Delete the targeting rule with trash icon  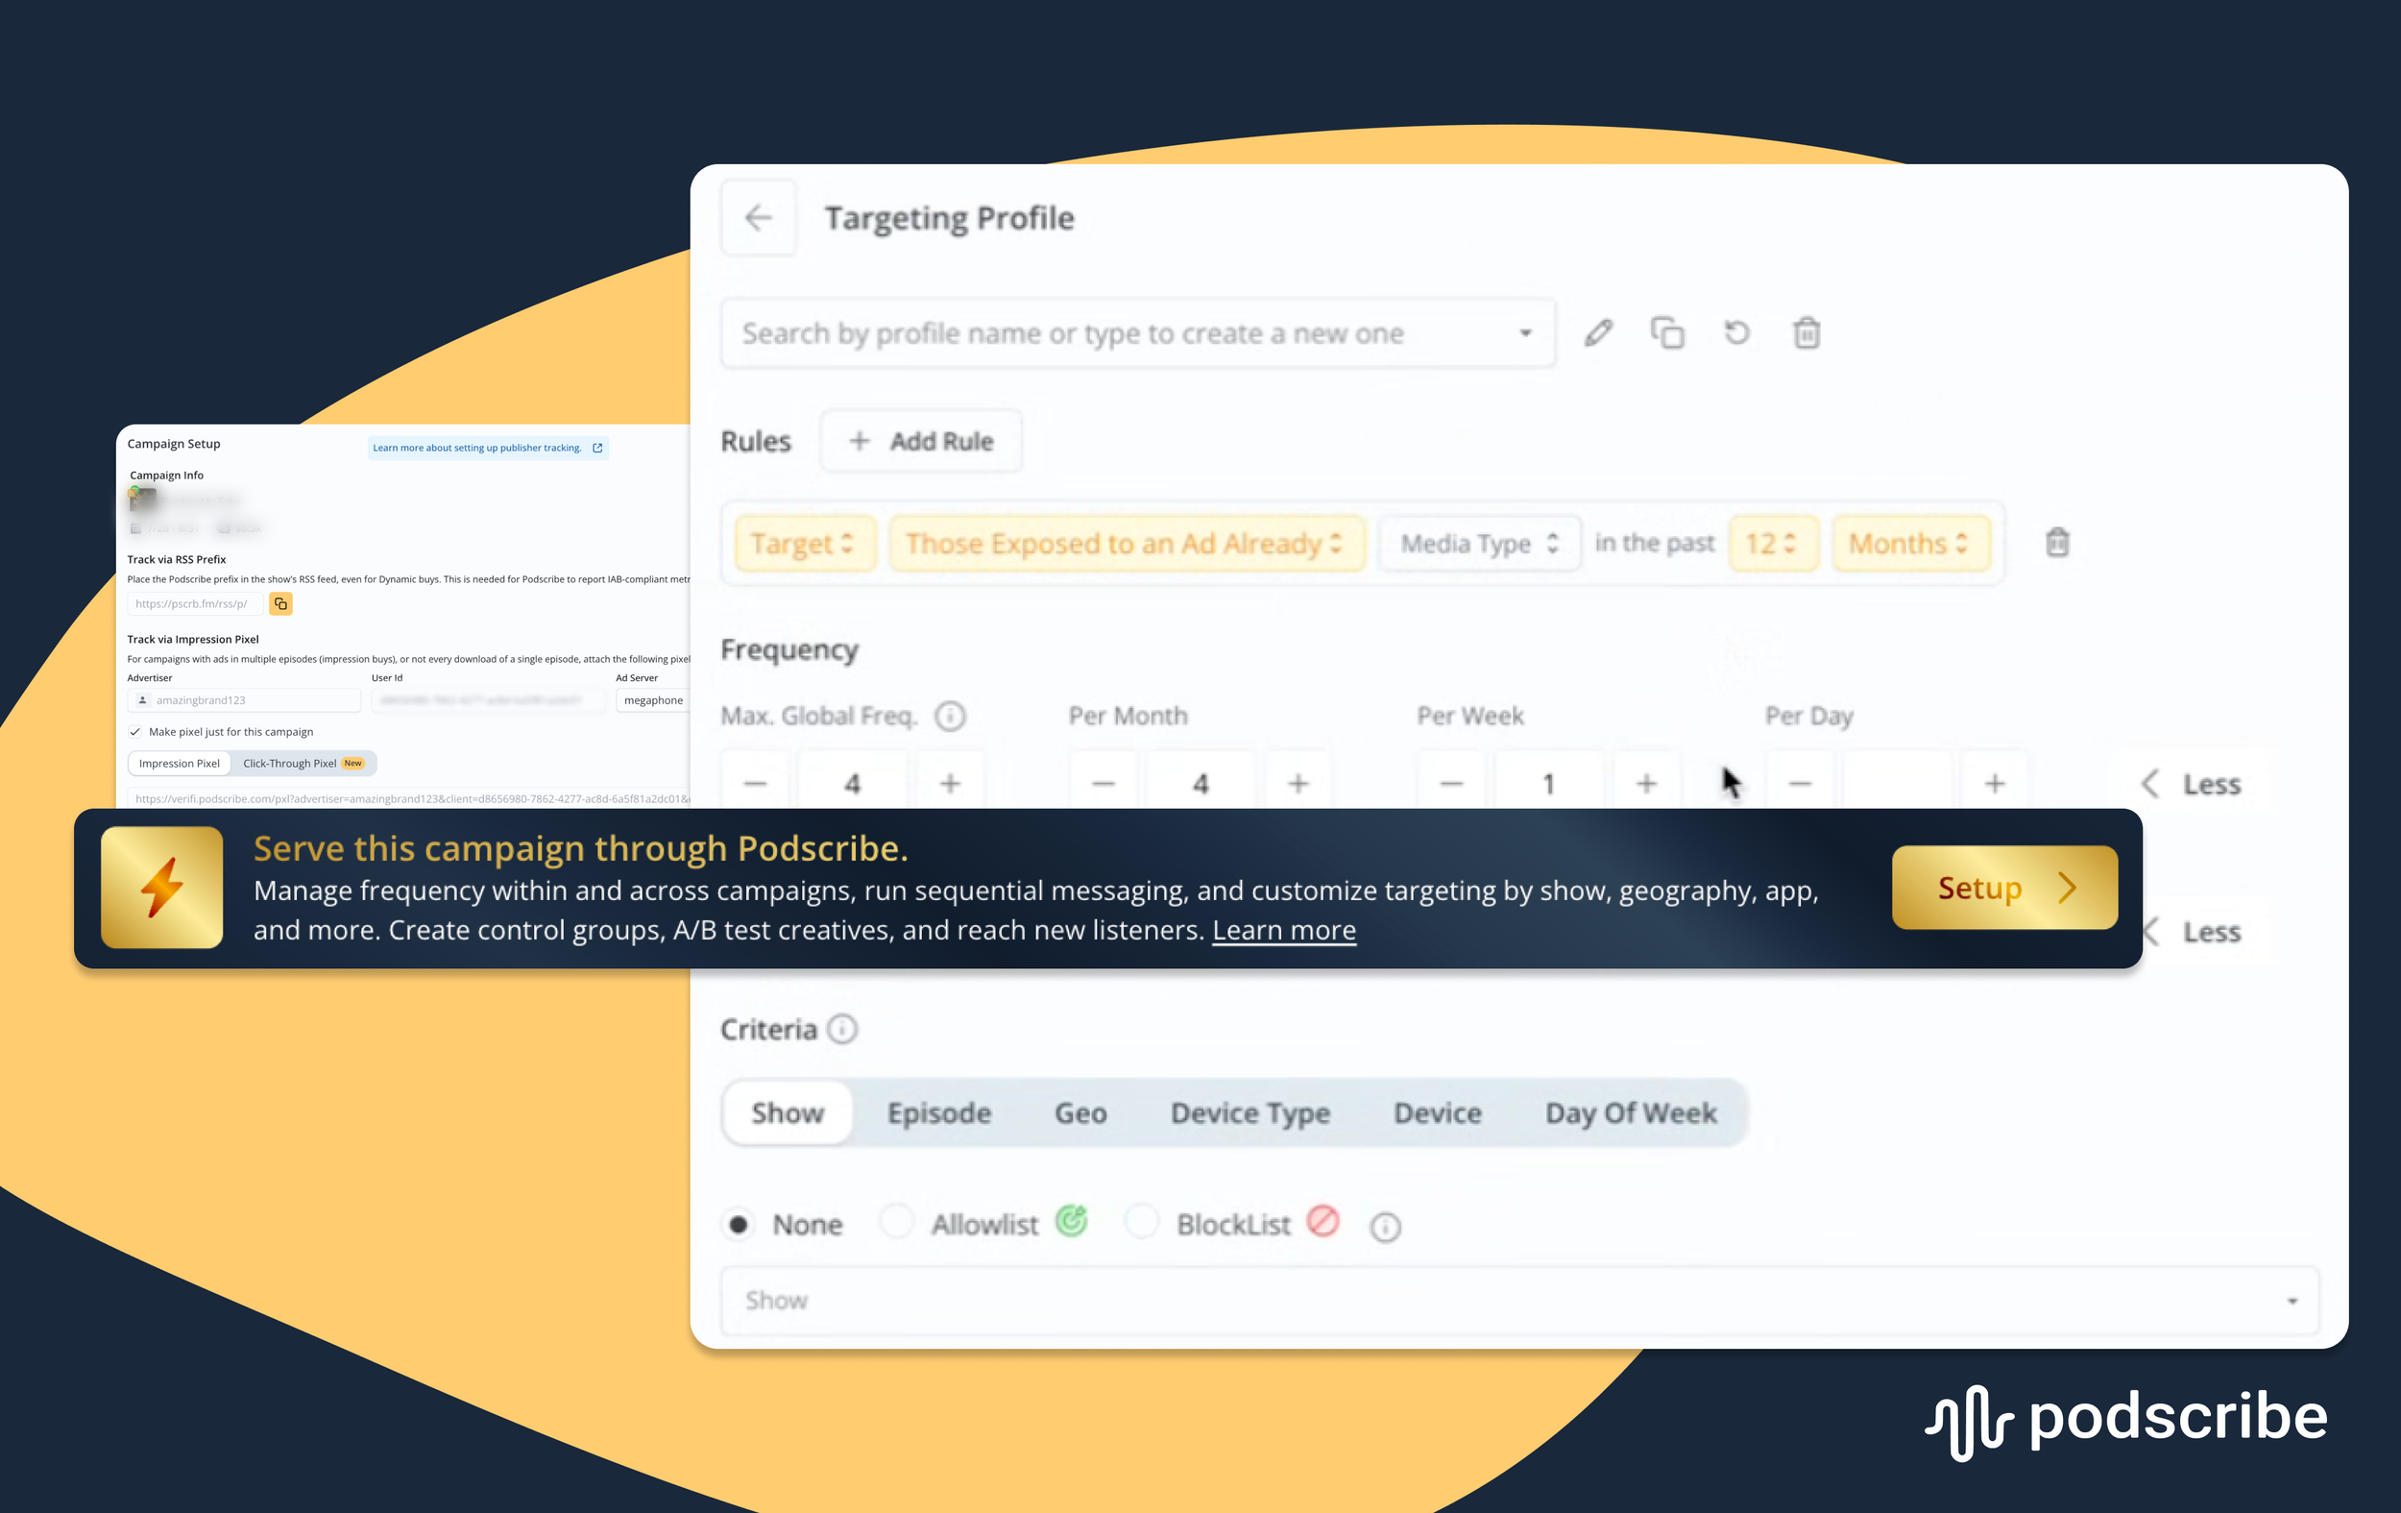pyautogui.click(x=2057, y=543)
